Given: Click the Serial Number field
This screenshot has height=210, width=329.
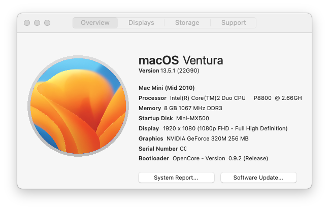Looking at the screenshot, I should (162, 149).
